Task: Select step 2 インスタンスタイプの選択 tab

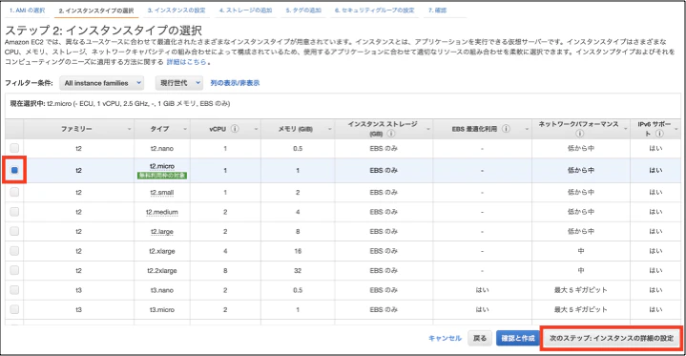Action: point(96,10)
